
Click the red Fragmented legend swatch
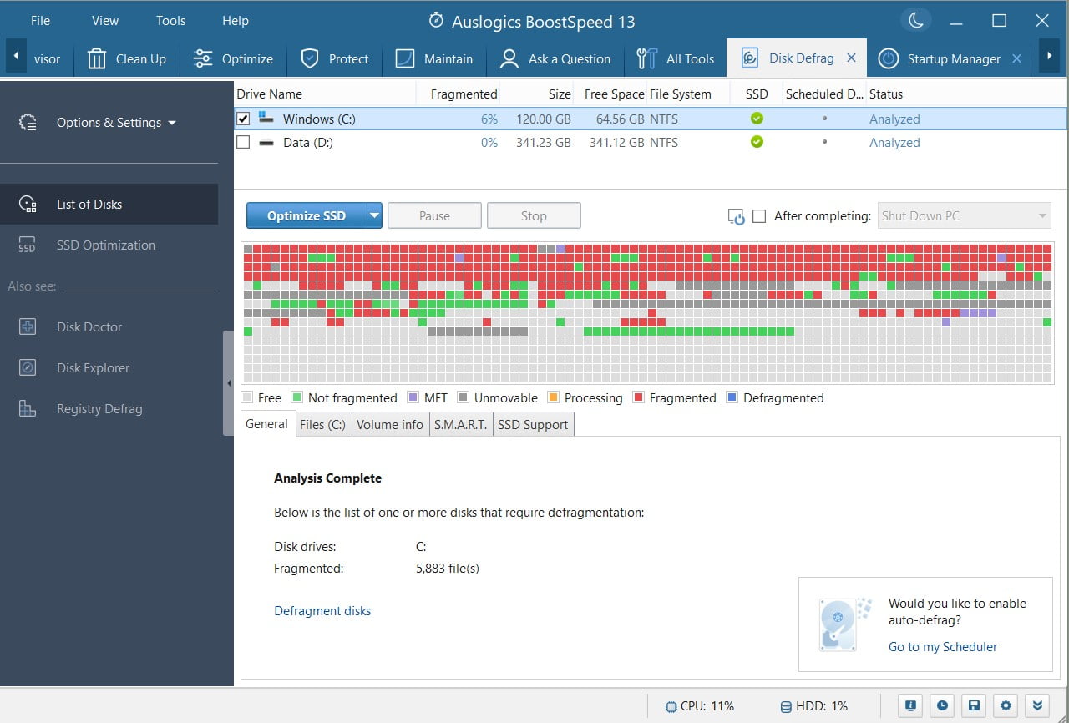pos(639,398)
